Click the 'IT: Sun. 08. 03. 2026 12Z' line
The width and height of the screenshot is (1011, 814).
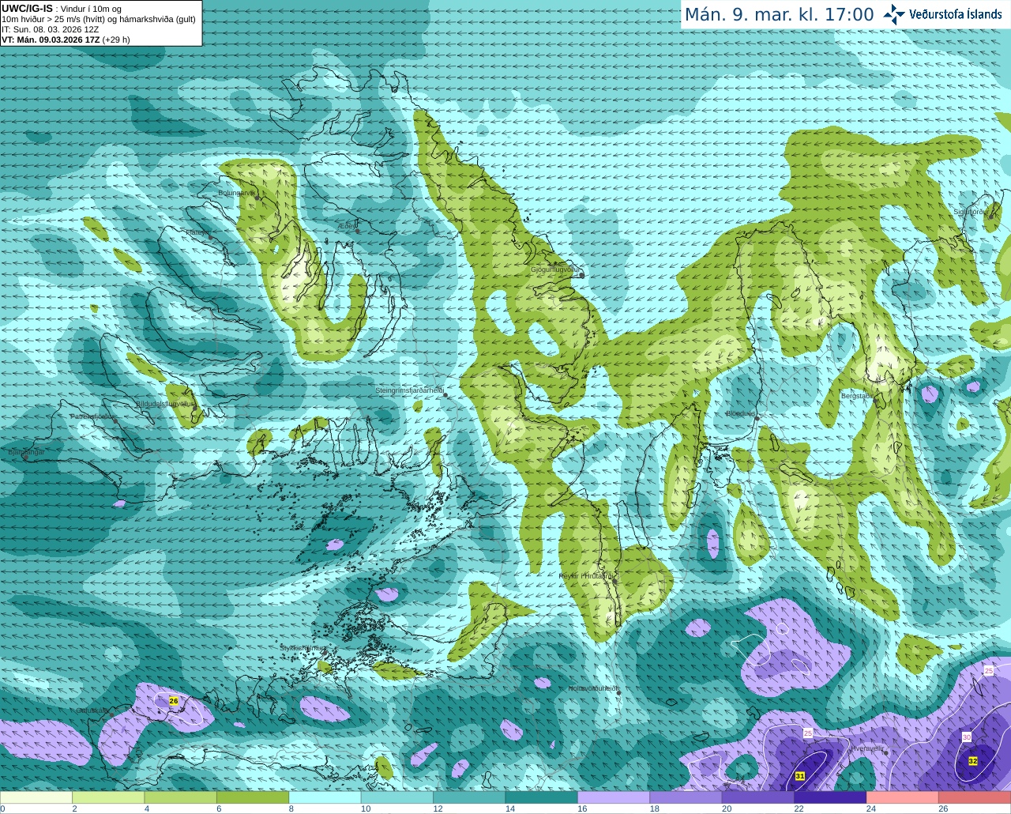coord(50,29)
